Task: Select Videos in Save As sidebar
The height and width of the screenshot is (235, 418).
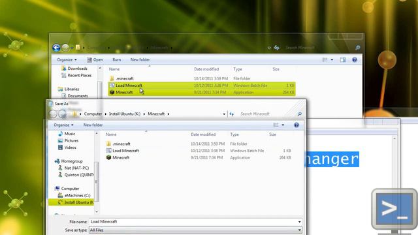Action: pos(67,148)
